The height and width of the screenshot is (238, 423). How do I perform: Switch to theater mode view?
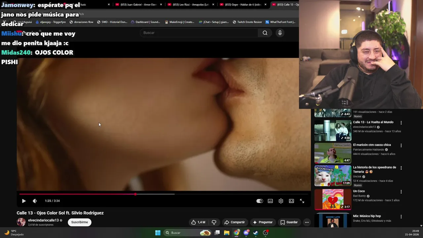coord(291,201)
